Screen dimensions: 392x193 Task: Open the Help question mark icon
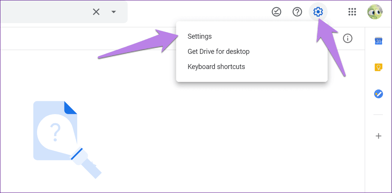click(x=297, y=12)
